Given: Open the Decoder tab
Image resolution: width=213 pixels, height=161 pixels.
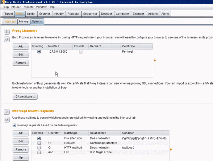Looking at the screenshot, I should (106, 14).
